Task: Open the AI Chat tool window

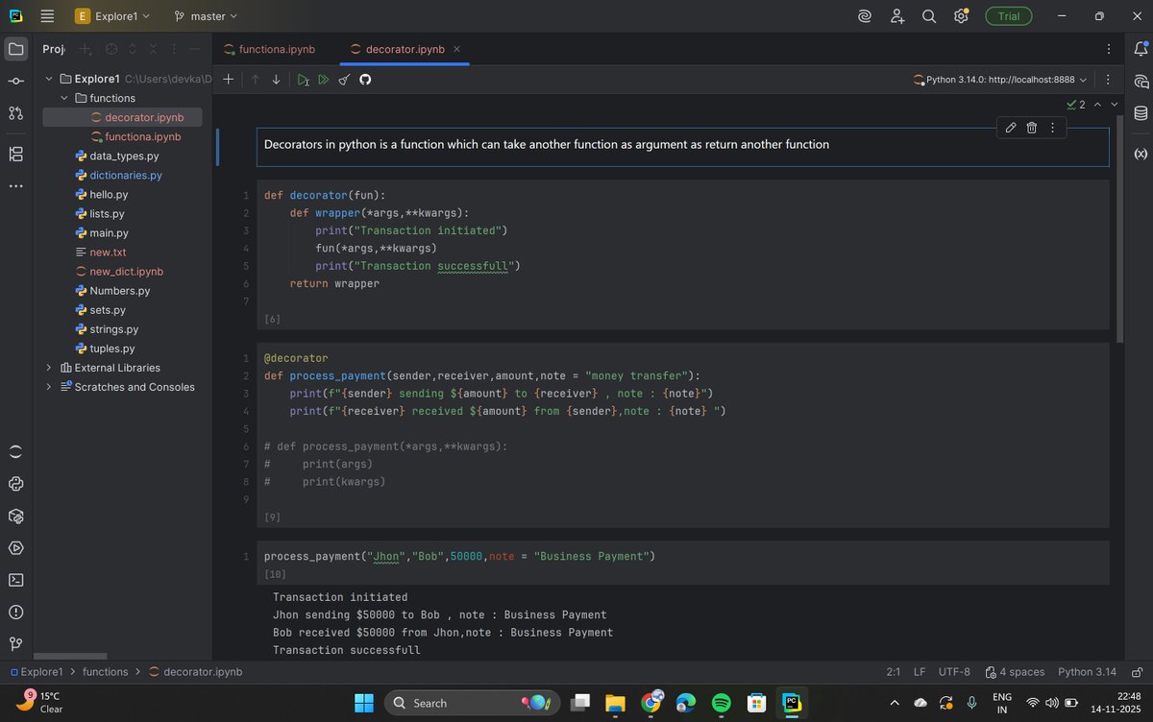Action: pyautogui.click(x=1141, y=82)
